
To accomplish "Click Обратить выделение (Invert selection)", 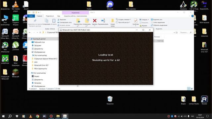I will pyautogui.click(x=159, y=25).
